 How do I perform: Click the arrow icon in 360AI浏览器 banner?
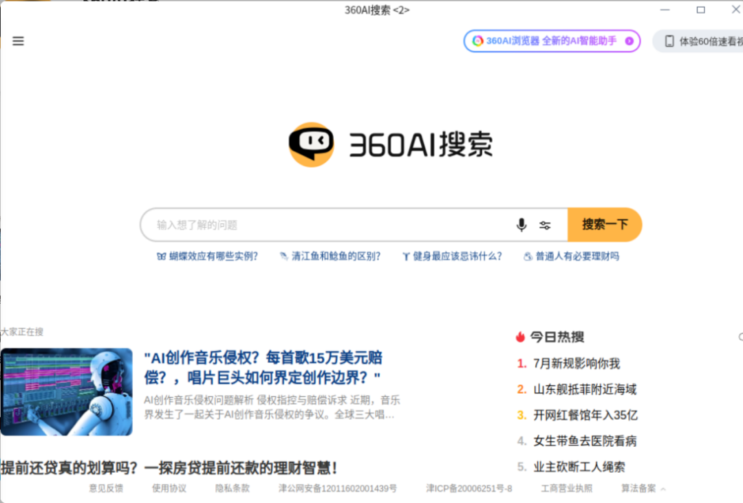pyautogui.click(x=629, y=41)
